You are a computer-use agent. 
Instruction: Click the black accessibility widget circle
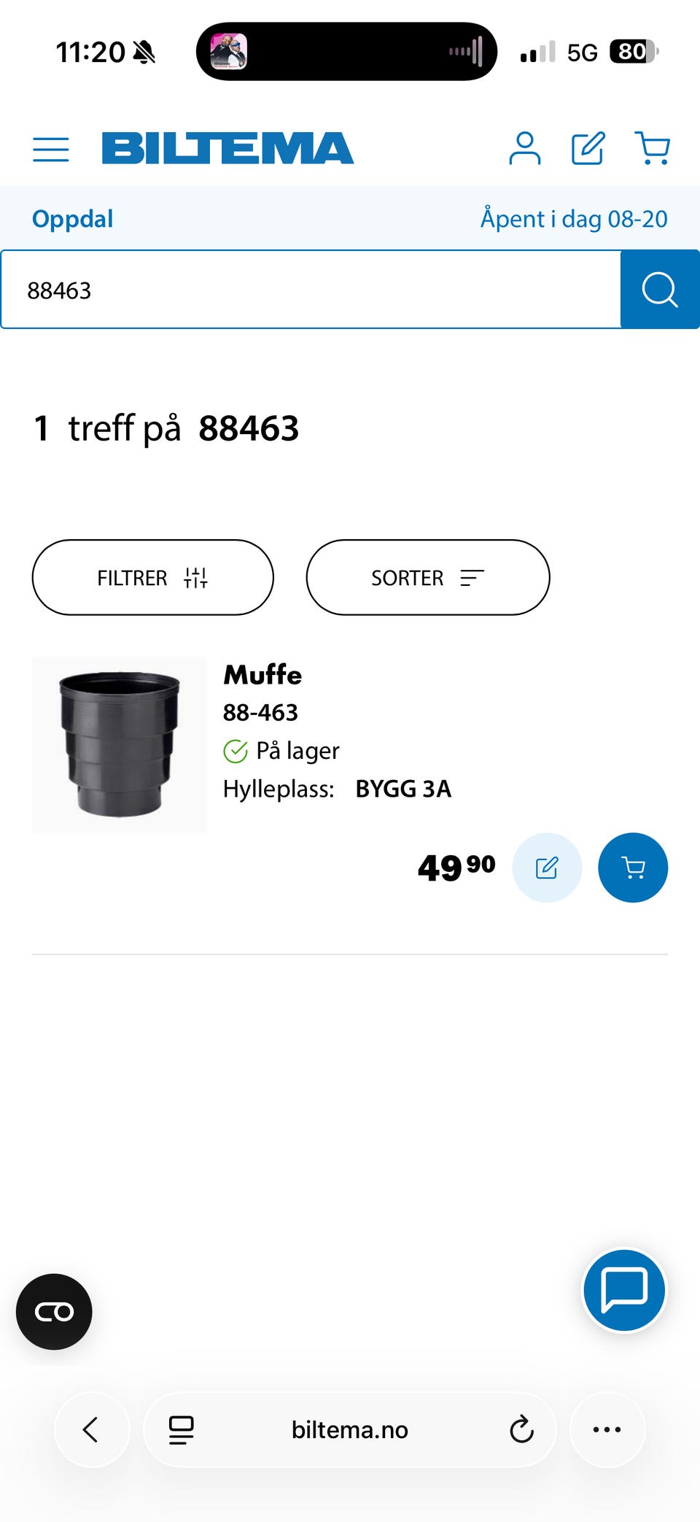pos(54,1311)
